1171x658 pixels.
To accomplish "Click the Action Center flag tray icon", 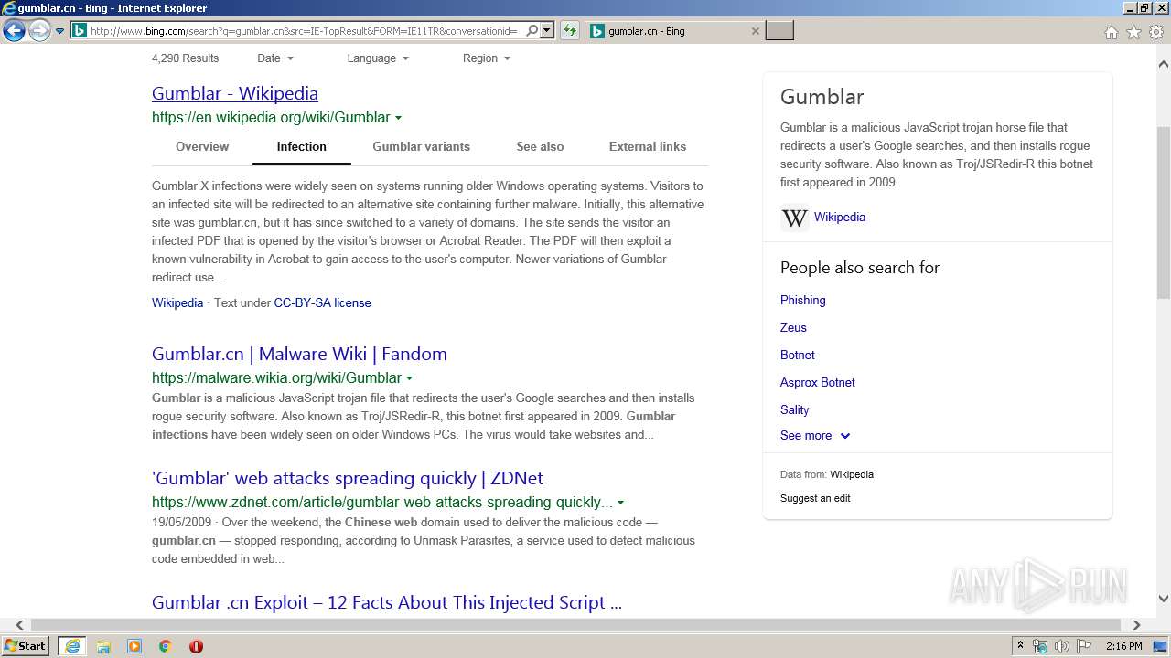I will 1084,646.
